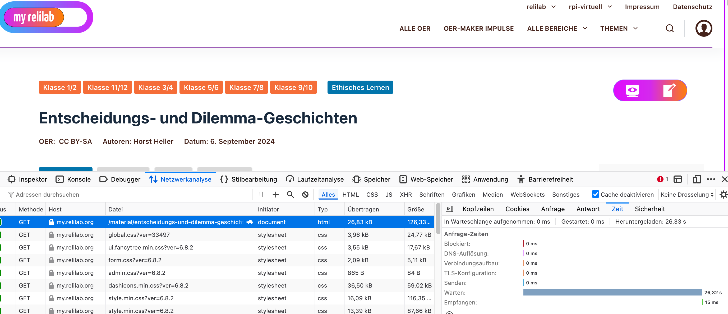Toggle responsive design mode icon

point(697,179)
